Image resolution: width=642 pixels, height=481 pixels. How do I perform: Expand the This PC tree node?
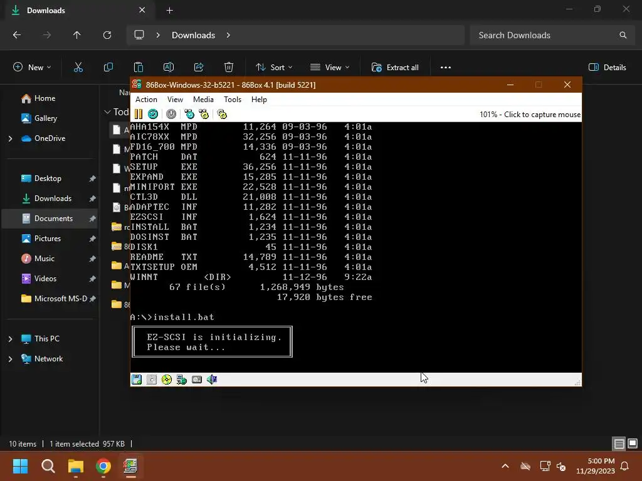(x=10, y=339)
